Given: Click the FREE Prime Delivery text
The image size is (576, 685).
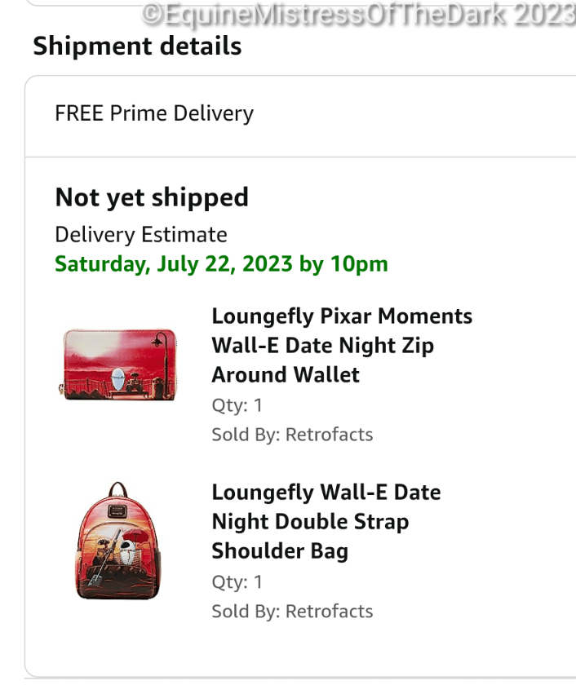Looking at the screenshot, I should pyautogui.click(x=154, y=113).
